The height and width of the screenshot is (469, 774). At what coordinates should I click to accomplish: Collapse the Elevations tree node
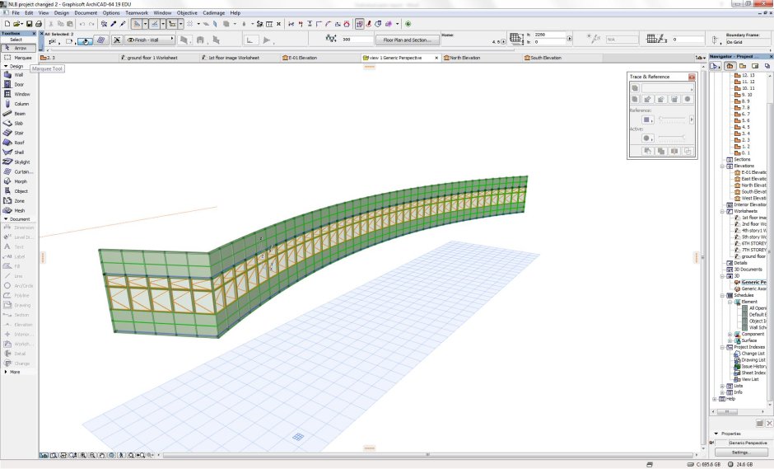(723, 166)
